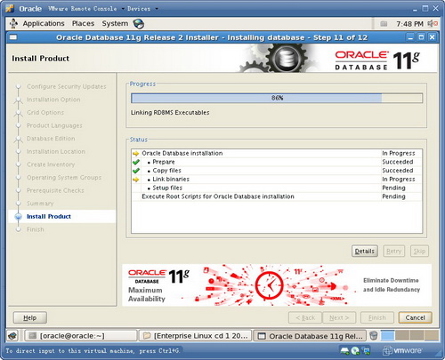Click the VMware CD drive status icon
445x360 pixels.
(355, 351)
